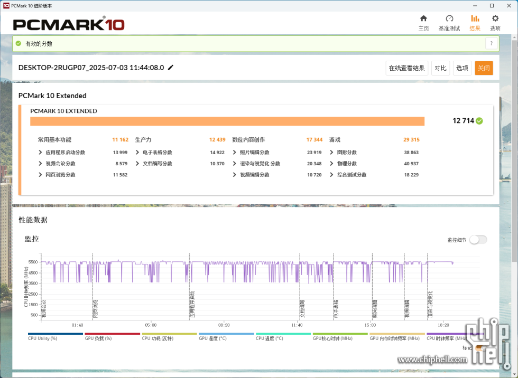The image size is (518, 378).
Task: Minimize the PCMark 10 window
Action: 475,6
